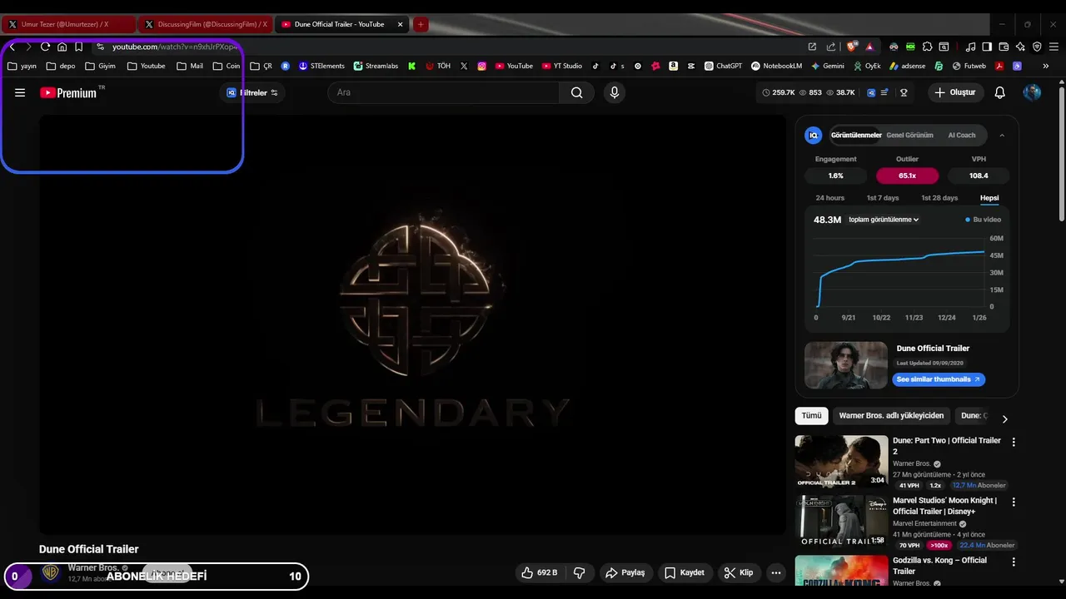The height and width of the screenshot is (599, 1066).
Task: Select Warner Bros. adlı yükleyiciden chip
Action: pos(891,415)
